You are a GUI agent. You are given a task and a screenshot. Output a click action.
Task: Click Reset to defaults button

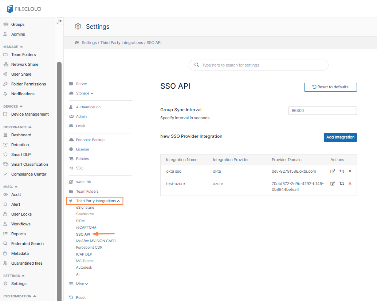[330, 87]
